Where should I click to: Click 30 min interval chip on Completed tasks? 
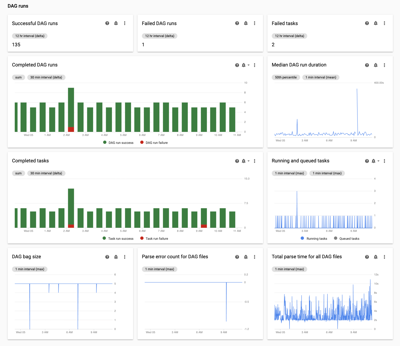pyautogui.click(x=46, y=173)
